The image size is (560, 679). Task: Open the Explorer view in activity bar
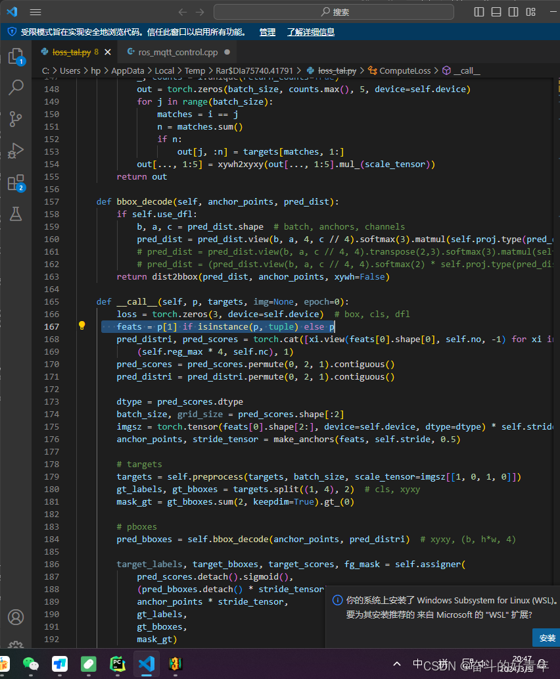16,56
